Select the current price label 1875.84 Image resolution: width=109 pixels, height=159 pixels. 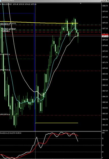[x=105, y=36]
